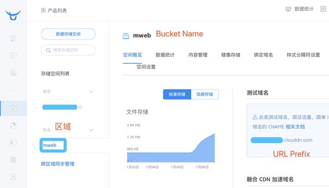Click the 测试域名 section heading
Viewport: 329px width, 188px height.
258,93
